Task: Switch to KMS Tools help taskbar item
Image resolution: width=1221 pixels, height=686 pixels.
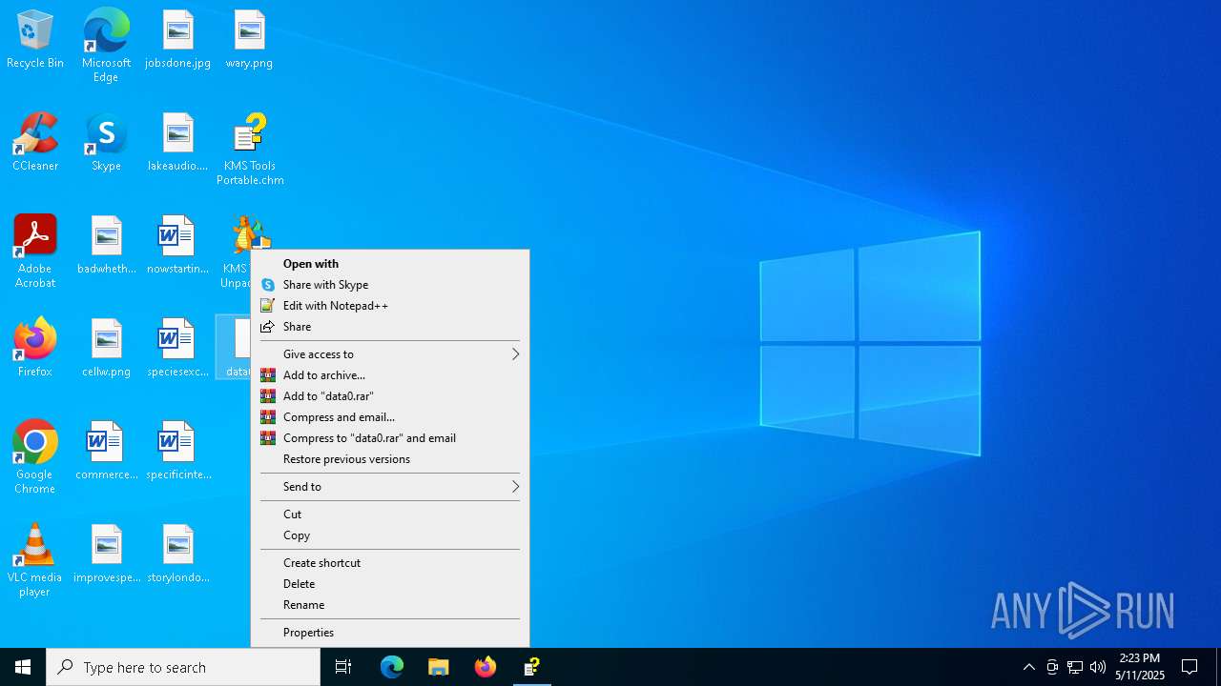Action: tap(532, 667)
